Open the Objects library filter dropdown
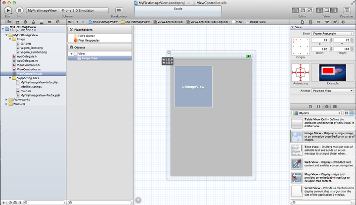356x205 pixels. point(316,113)
